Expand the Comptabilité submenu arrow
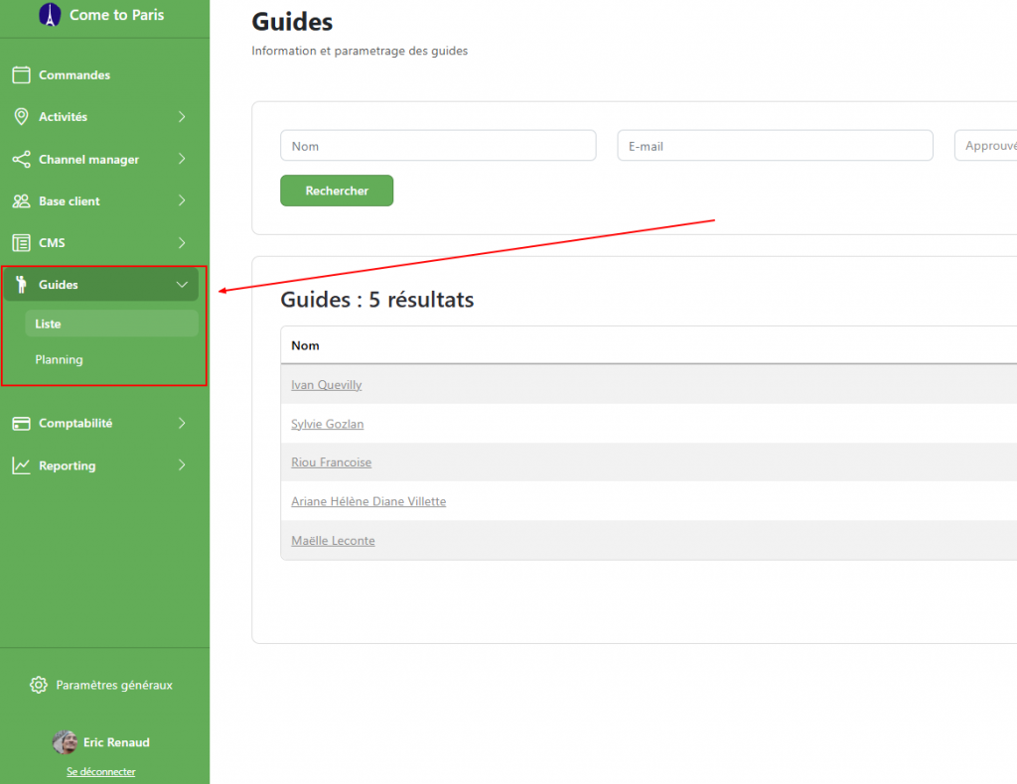This screenshot has height=784, width=1017. [x=182, y=424]
